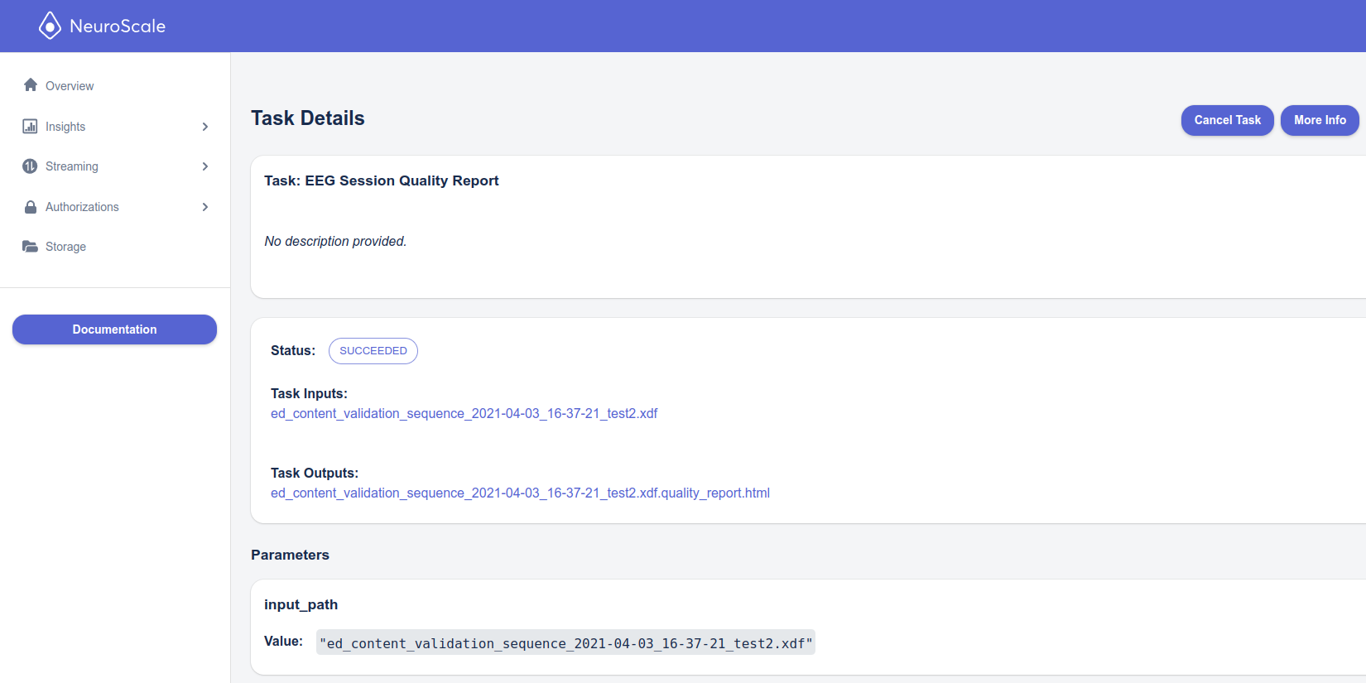Click the input_path value code box
The height and width of the screenshot is (683, 1366).
[x=565, y=643]
